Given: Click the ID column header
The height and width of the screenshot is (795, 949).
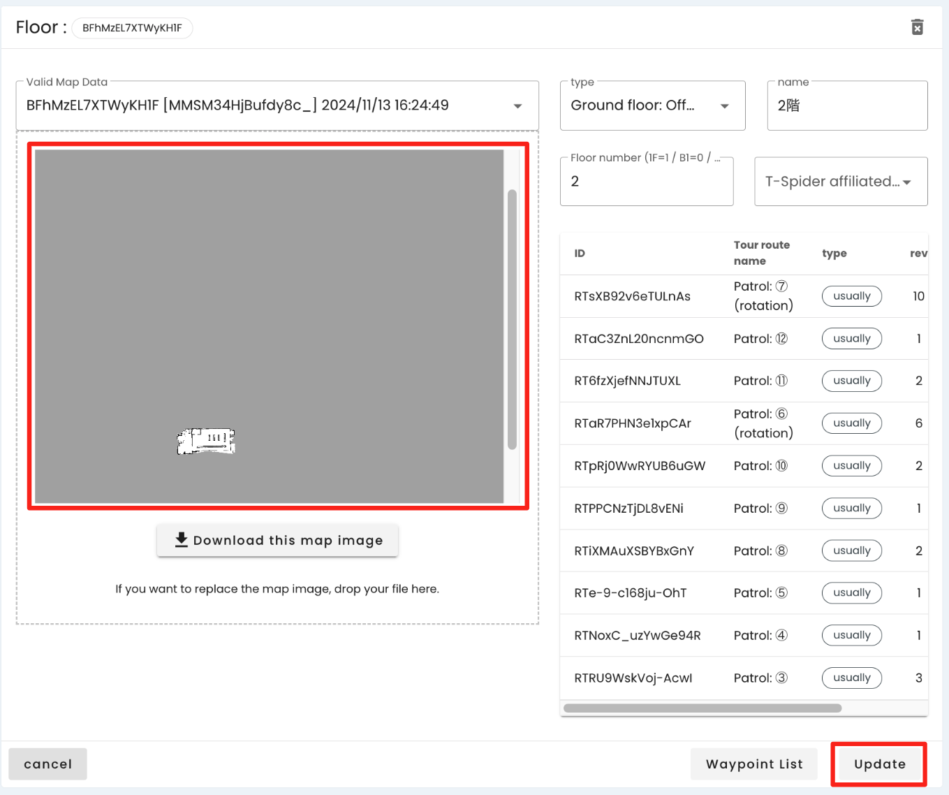Looking at the screenshot, I should coord(580,254).
